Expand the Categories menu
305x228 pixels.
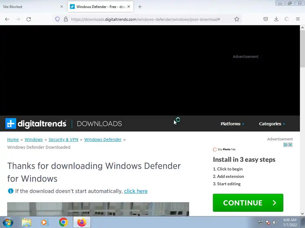point(272,124)
